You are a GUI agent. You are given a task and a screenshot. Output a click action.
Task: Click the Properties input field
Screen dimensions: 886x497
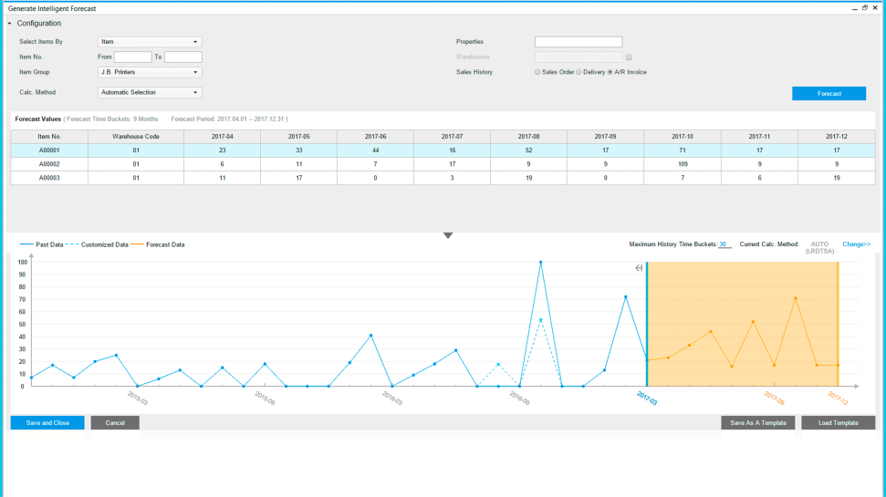[x=578, y=42]
